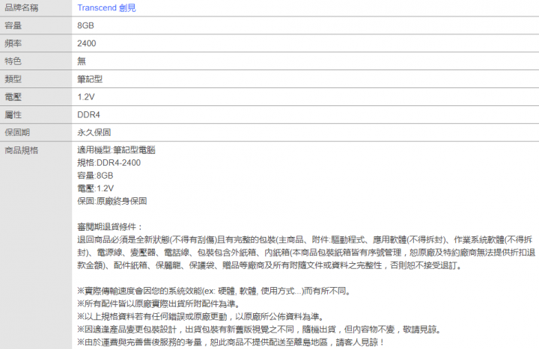The width and height of the screenshot is (539, 349).
Task: Select the paragraph starting 退回商品必須是全新狀態
Action: pyautogui.click(x=306, y=253)
